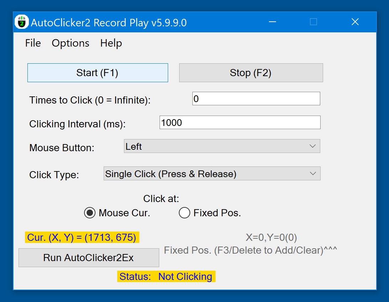Screen dimensions: 389x302
Task: Click the Clicking Interval input field
Action: (240, 122)
